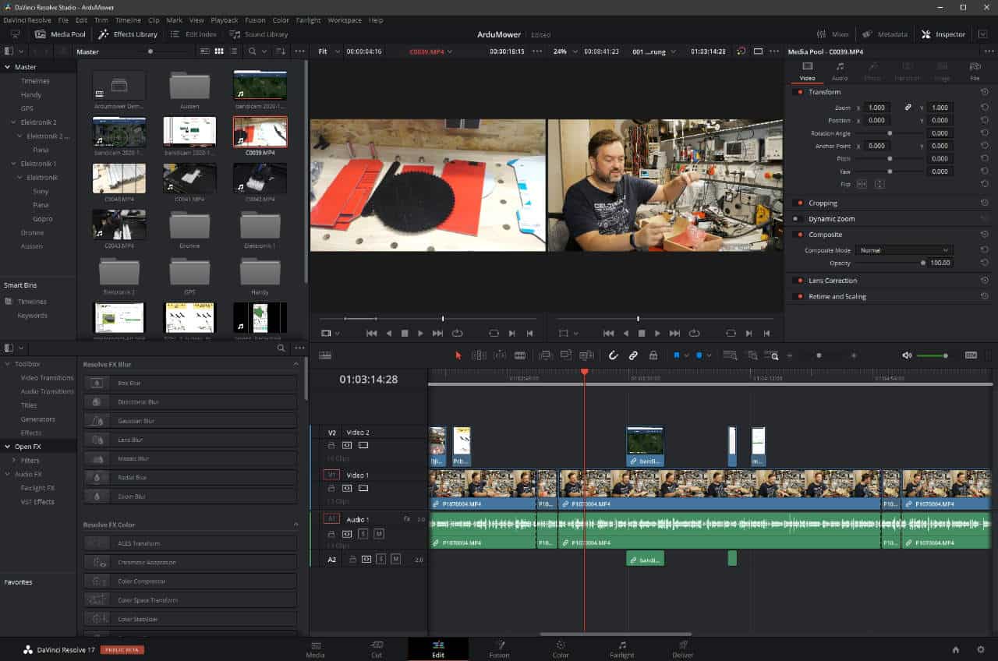Click the blue Flag clip icon
Viewport: 998px width, 661px height.
677,355
